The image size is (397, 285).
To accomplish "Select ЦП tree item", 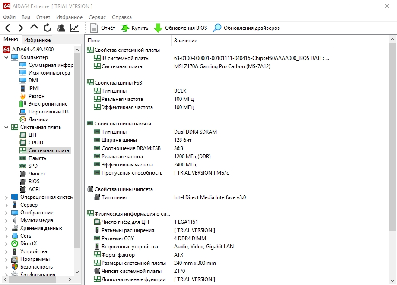I will click(x=28, y=135).
